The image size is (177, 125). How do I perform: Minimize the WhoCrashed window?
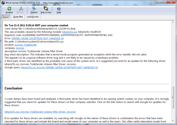coord(159,2)
